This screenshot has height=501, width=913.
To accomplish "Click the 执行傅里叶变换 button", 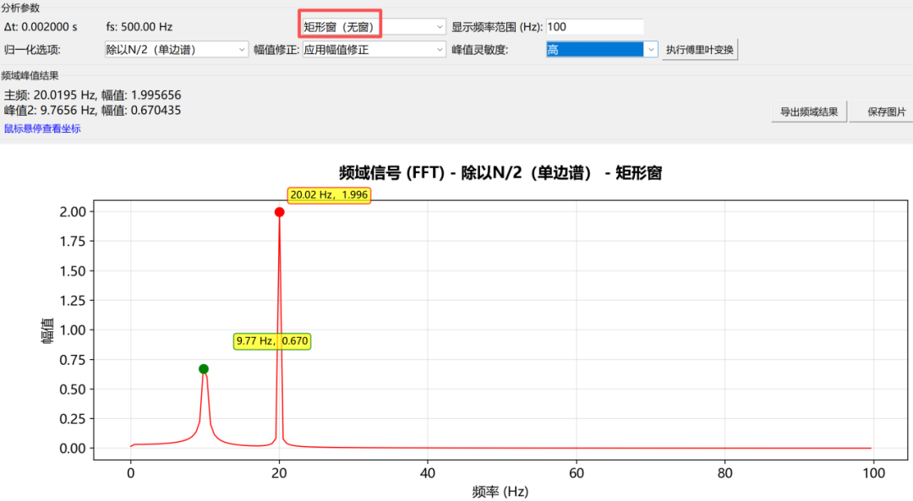I will pos(699,50).
